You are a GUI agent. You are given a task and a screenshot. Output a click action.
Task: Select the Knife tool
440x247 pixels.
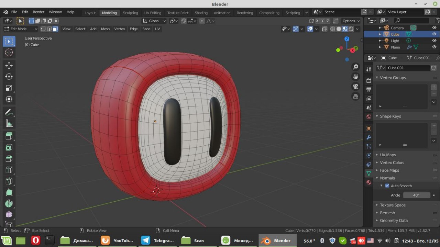coord(9,181)
